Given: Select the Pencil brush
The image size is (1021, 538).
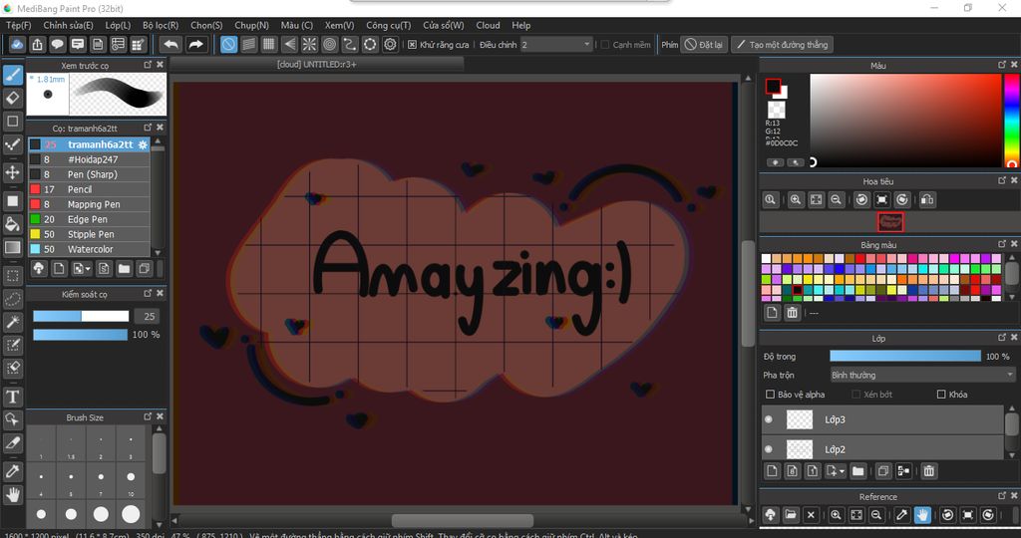Looking at the screenshot, I should pos(89,189).
